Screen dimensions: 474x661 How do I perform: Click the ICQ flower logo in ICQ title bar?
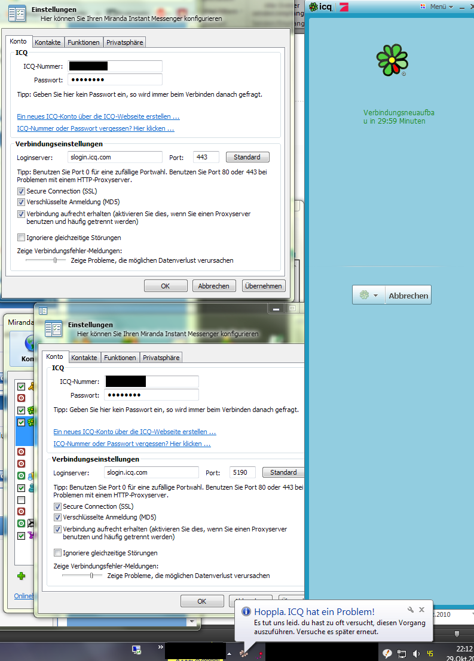click(x=313, y=7)
